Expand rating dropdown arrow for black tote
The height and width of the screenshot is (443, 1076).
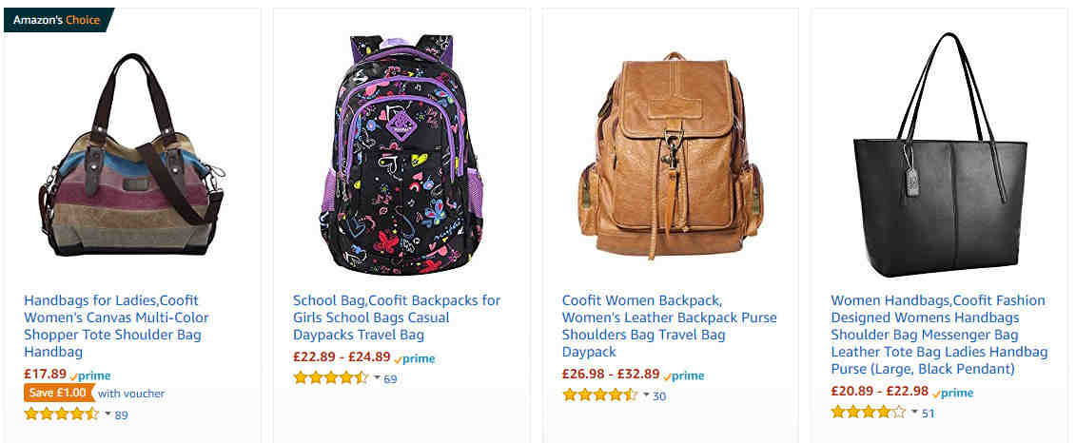tap(914, 413)
